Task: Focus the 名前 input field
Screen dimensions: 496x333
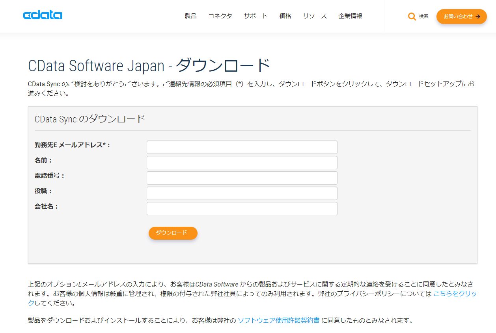Action: (242, 163)
